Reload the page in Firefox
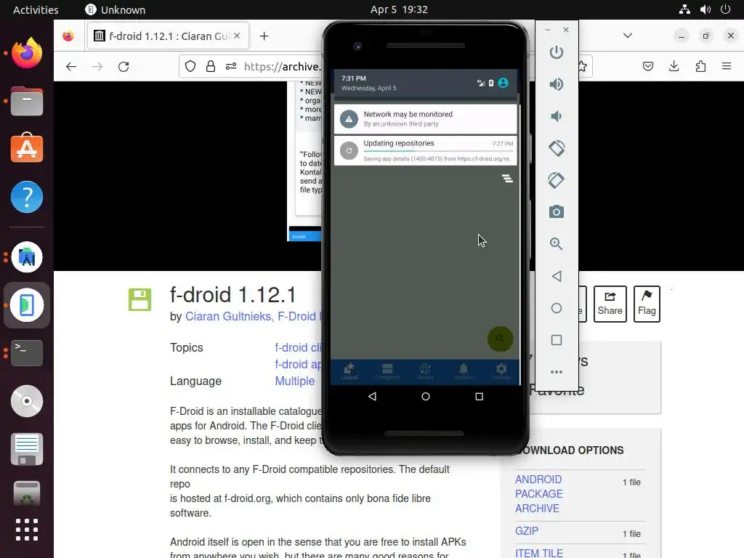Screen dimensions: 744x558 pos(124,66)
